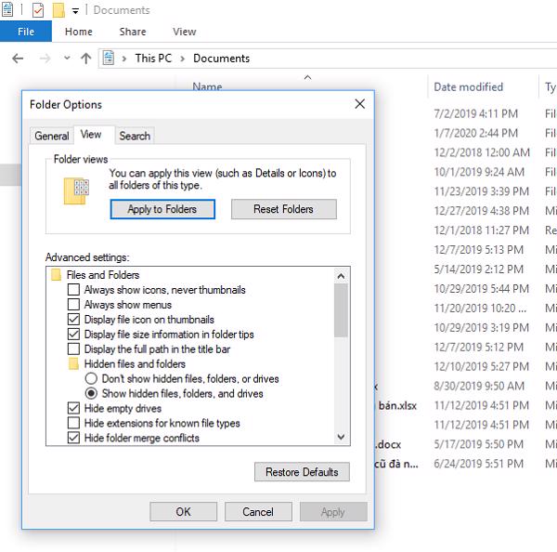557x552 pixels.
Task: Click the advanced settings scrollbar thumb
Action: point(341,310)
